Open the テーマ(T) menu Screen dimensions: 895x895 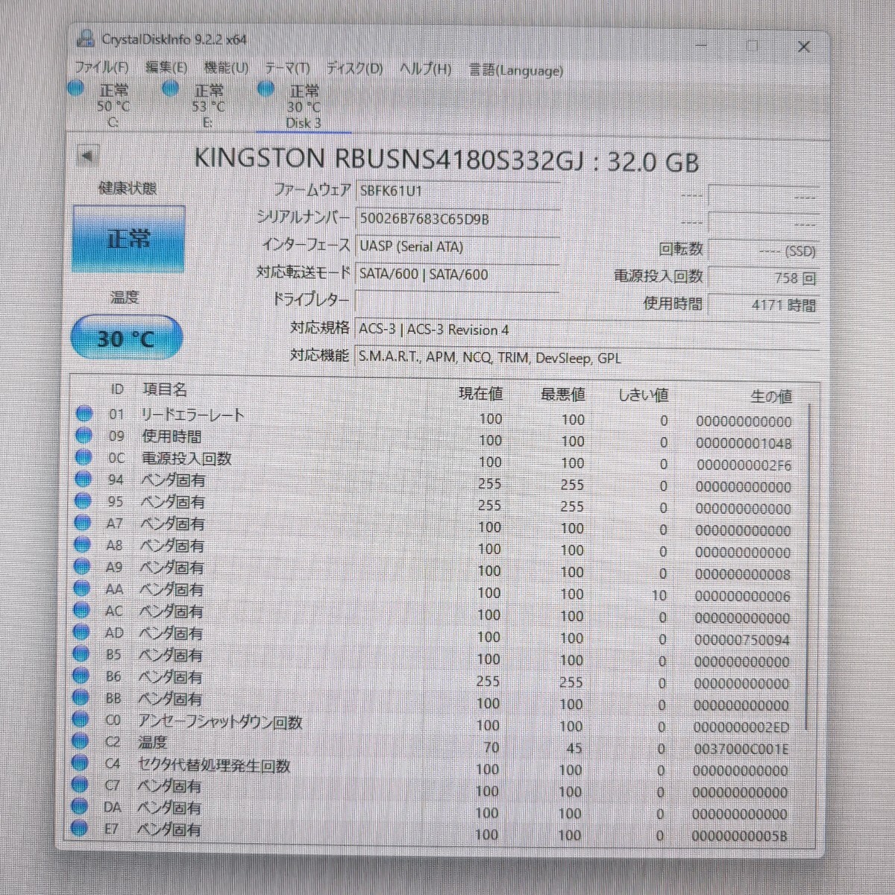click(x=287, y=69)
